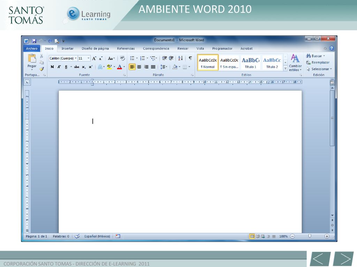Switch to the Insertar tab
This screenshot has width=357, height=267.
coord(67,48)
